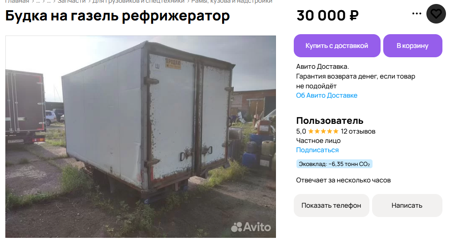Open the refrigerator box main photo
This screenshot has height=241, width=454.
140,137
